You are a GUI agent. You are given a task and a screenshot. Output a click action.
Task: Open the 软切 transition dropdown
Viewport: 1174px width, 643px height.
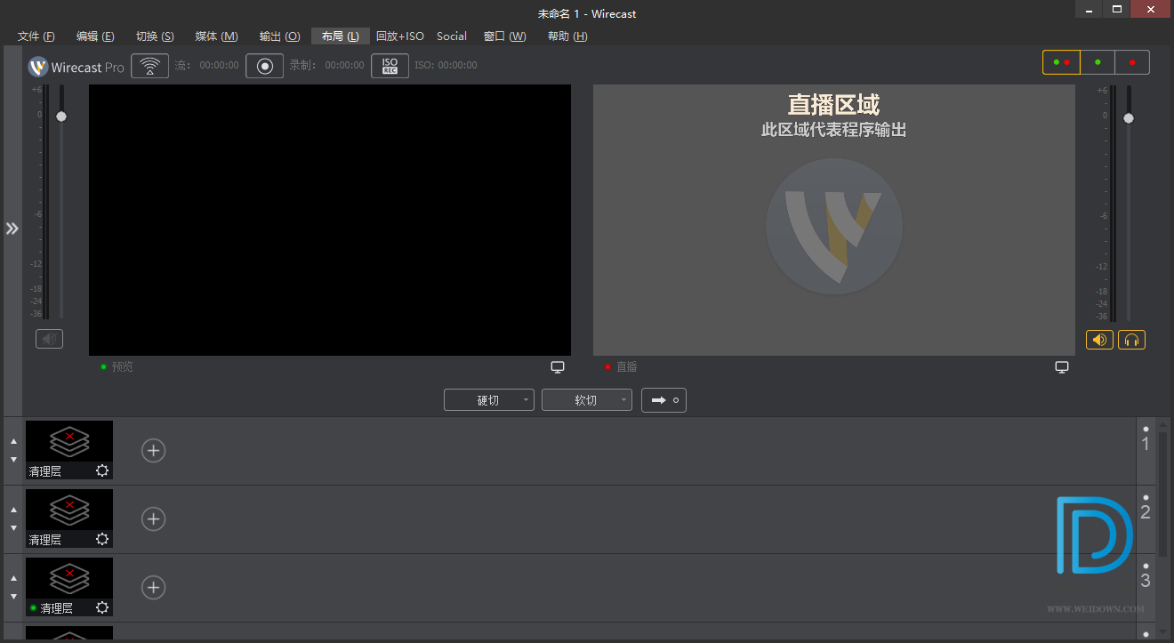(587, 400)
